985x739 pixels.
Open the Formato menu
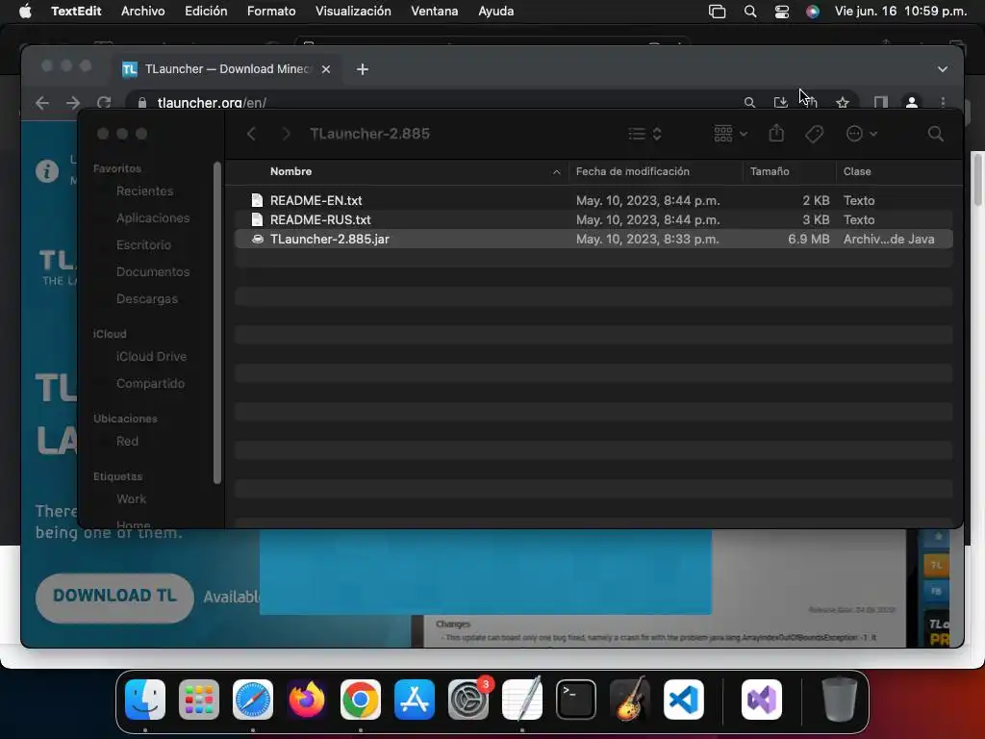tap(271, 12)
